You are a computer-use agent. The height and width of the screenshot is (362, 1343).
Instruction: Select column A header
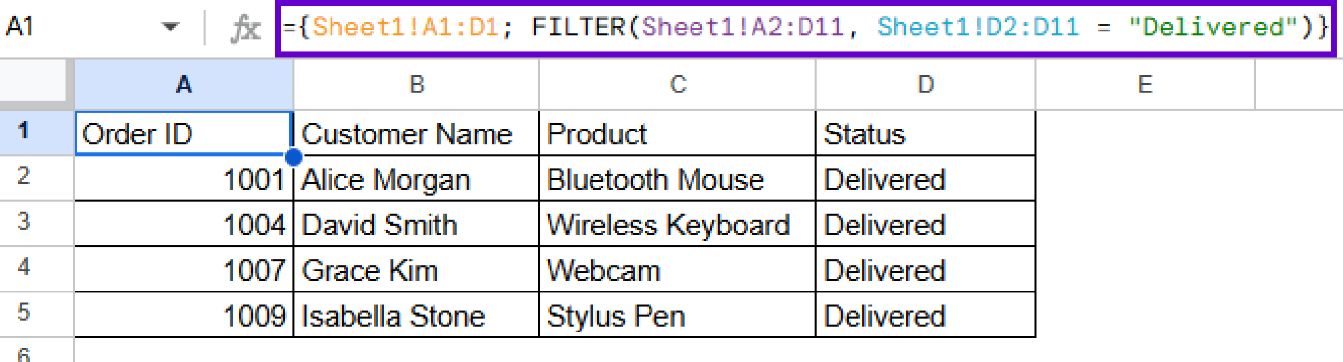click(x=184, y=85)
